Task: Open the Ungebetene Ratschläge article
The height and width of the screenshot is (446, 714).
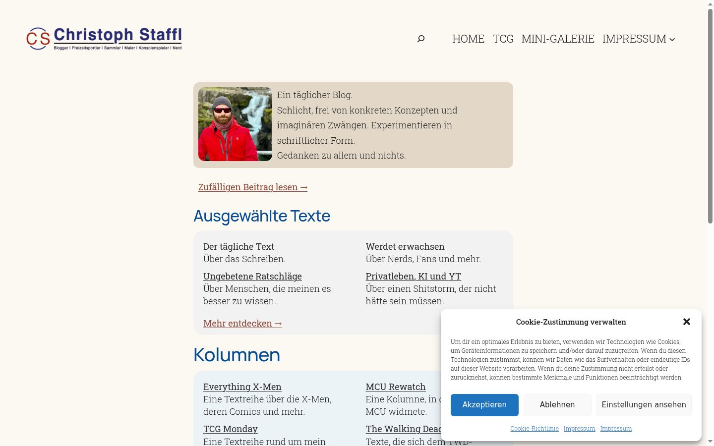Action: pos(252,276)
